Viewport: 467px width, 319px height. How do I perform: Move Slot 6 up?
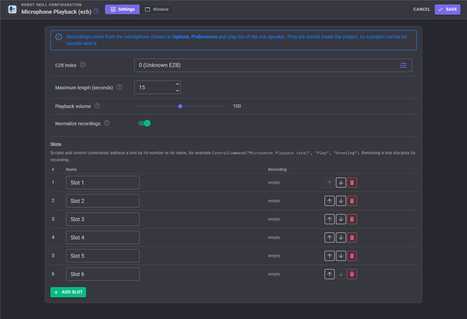329,274
